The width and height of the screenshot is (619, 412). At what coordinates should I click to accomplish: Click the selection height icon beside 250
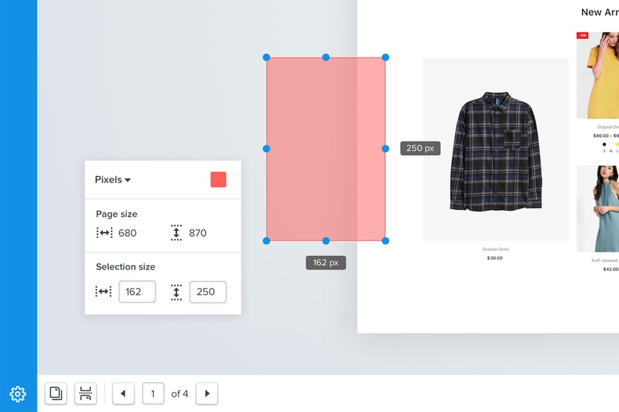(x=176, y=292)
